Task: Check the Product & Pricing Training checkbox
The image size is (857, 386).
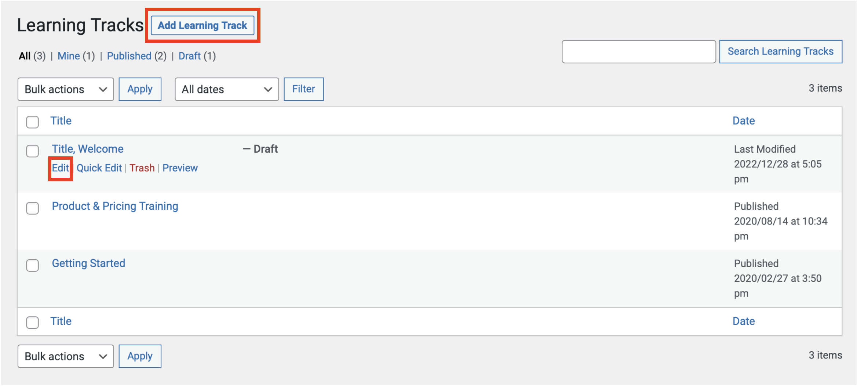Action: click(32, 208)
